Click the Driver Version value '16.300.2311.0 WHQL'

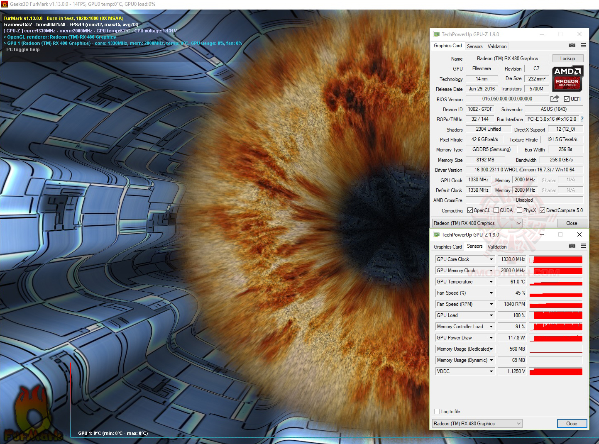(x=525, y=170)
